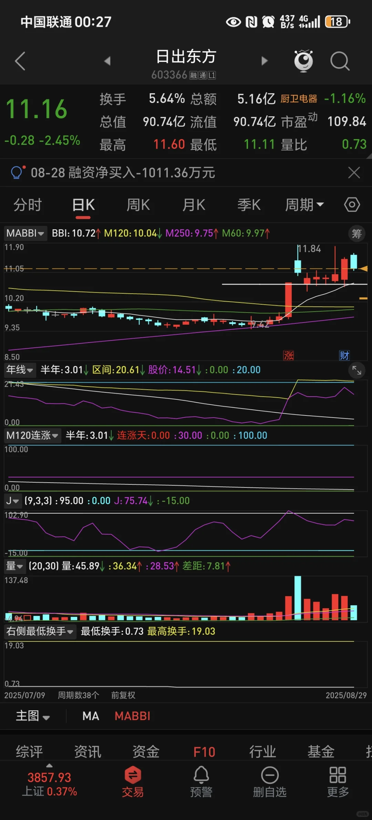Tap the 周期数38个 label
This screenshot has width=372, height=820.
78,695
